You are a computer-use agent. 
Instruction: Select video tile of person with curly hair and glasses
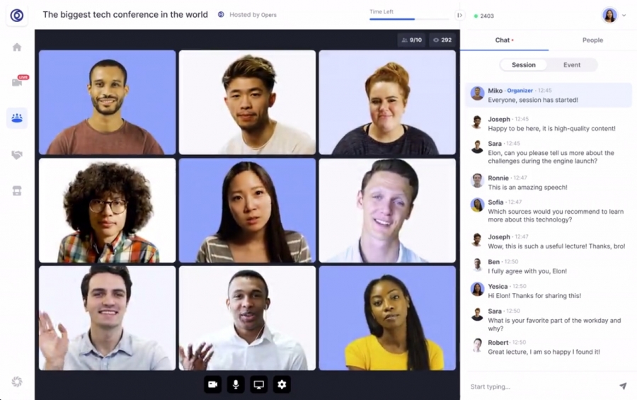coord(108,210)
